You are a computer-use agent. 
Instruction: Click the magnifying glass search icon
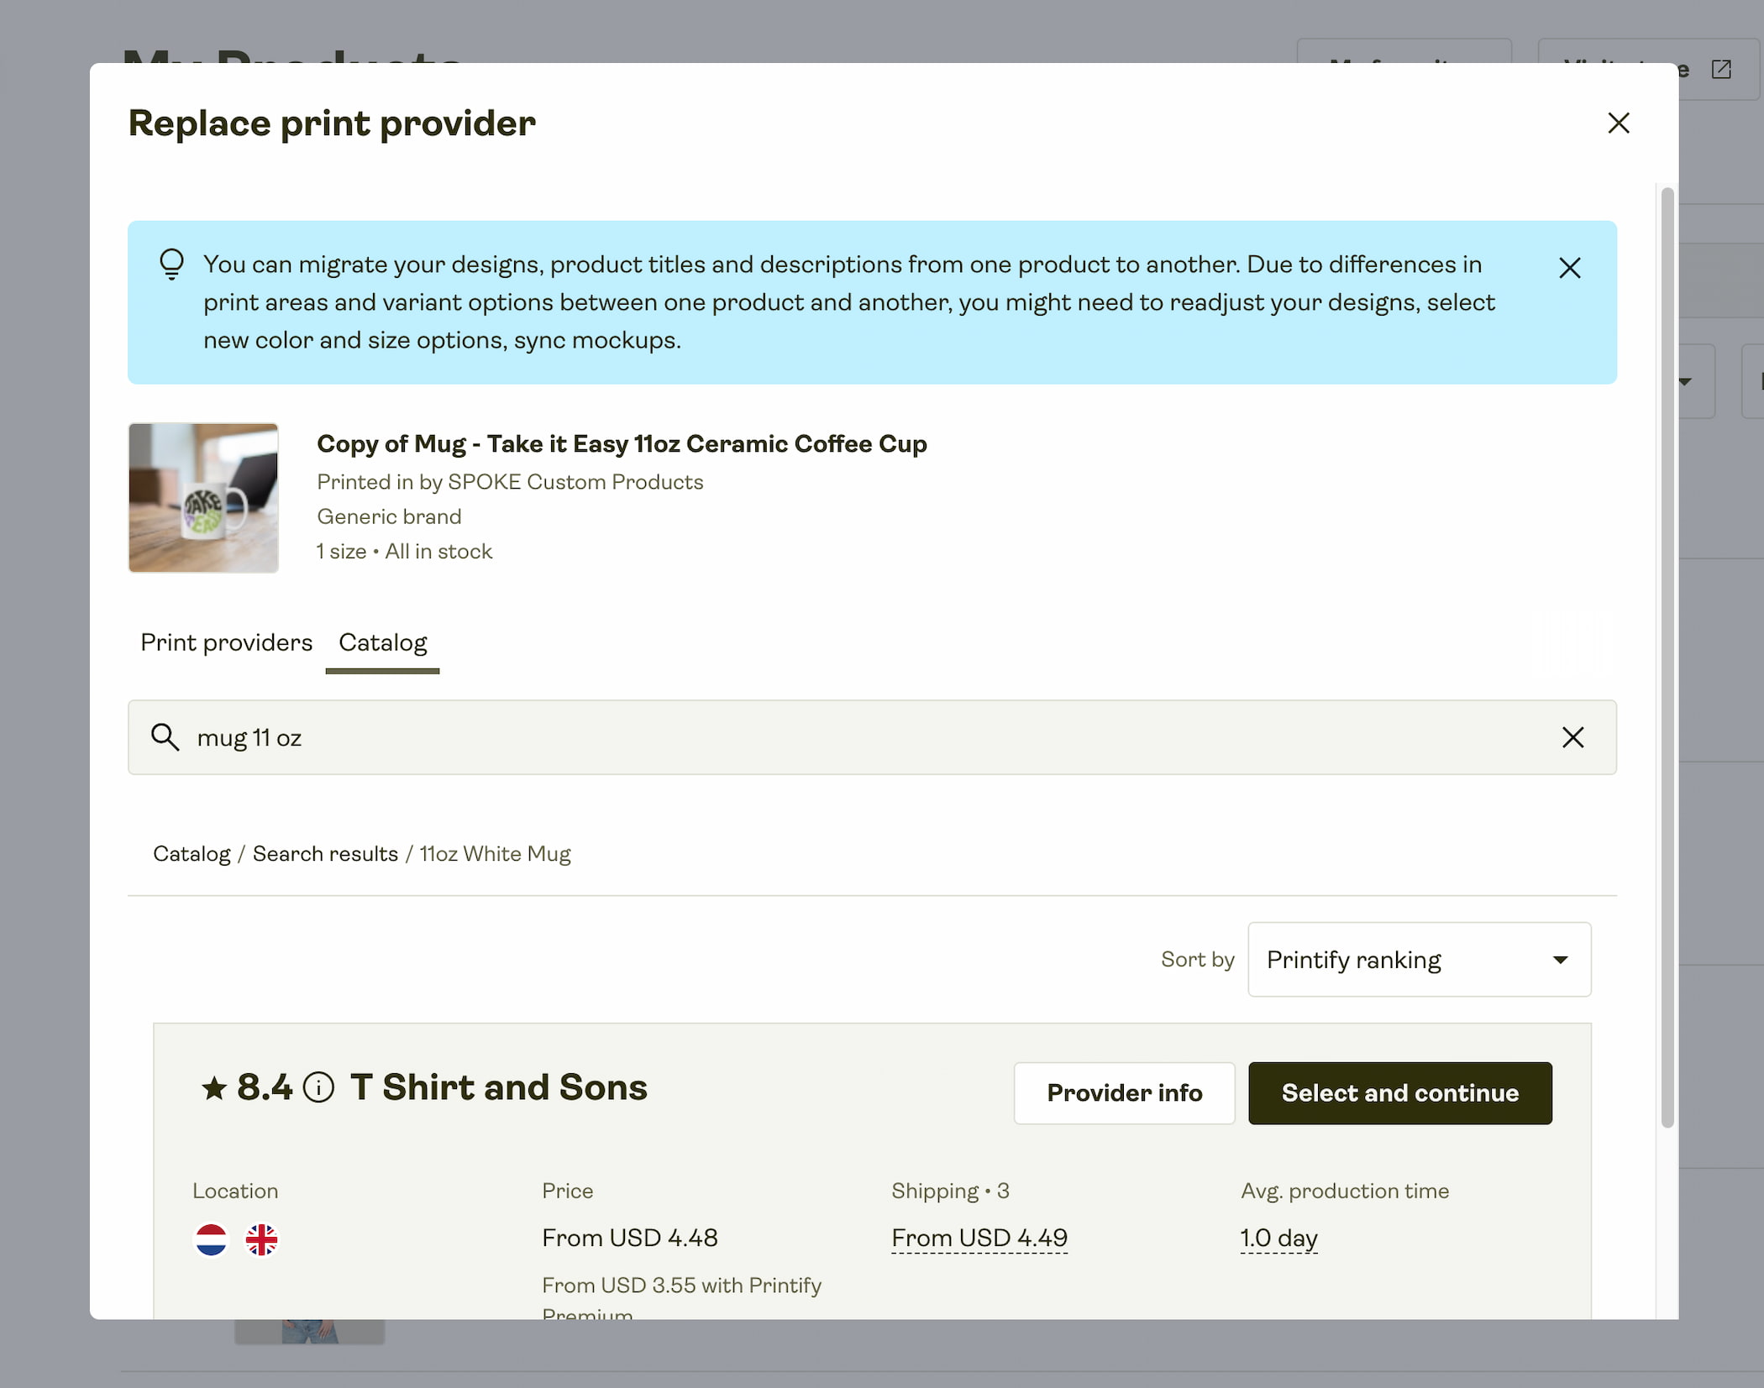[165, 737]
